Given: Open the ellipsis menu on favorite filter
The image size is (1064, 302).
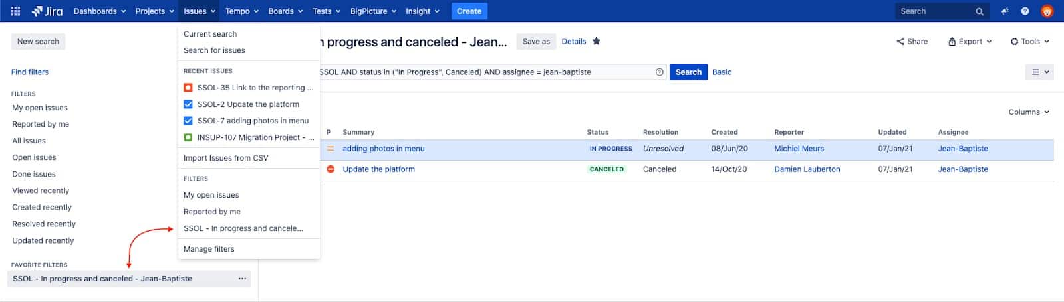Looking at the screenshot, I should (x=242, y=279).
